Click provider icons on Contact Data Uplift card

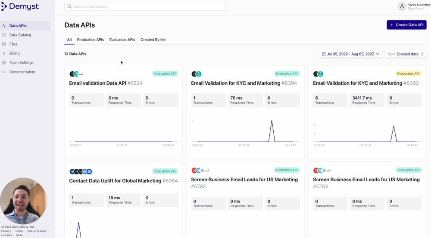pyautogui.click(x=81, y=171)
